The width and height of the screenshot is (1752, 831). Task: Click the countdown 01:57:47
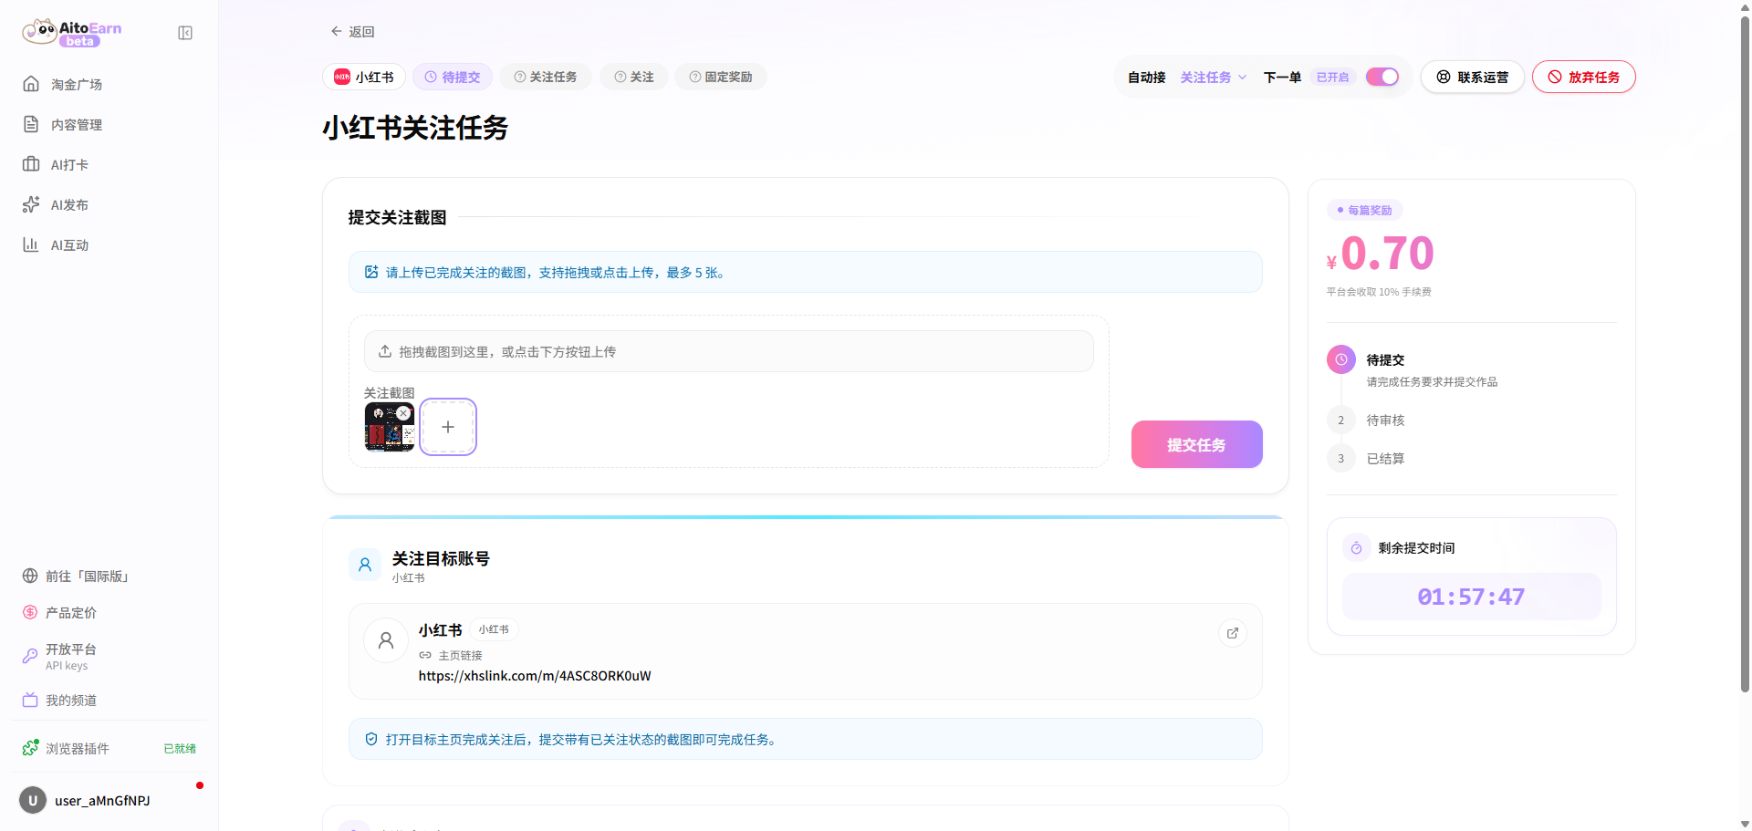(x=1471, y=597)
